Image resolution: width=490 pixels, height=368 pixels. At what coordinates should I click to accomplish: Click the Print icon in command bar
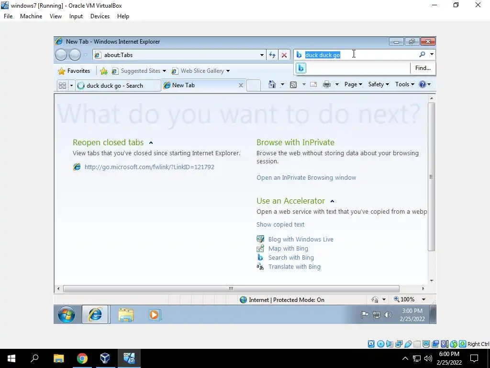[327, 84]
